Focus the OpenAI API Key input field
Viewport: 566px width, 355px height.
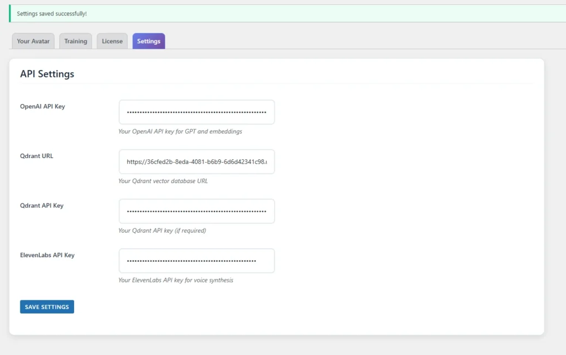point(196,112)
